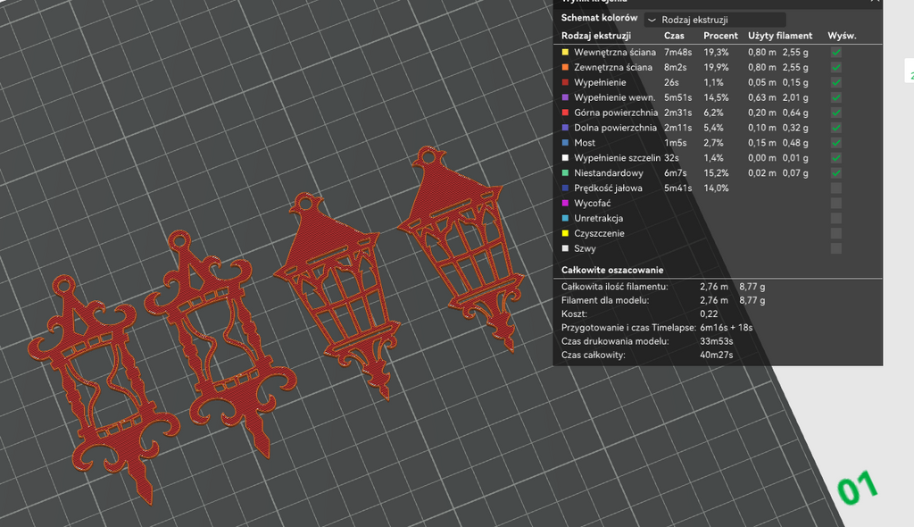This screenshot has height=527, width=914.
Task: Enable Wycofać display checkbox
Action: pos(835,203)
